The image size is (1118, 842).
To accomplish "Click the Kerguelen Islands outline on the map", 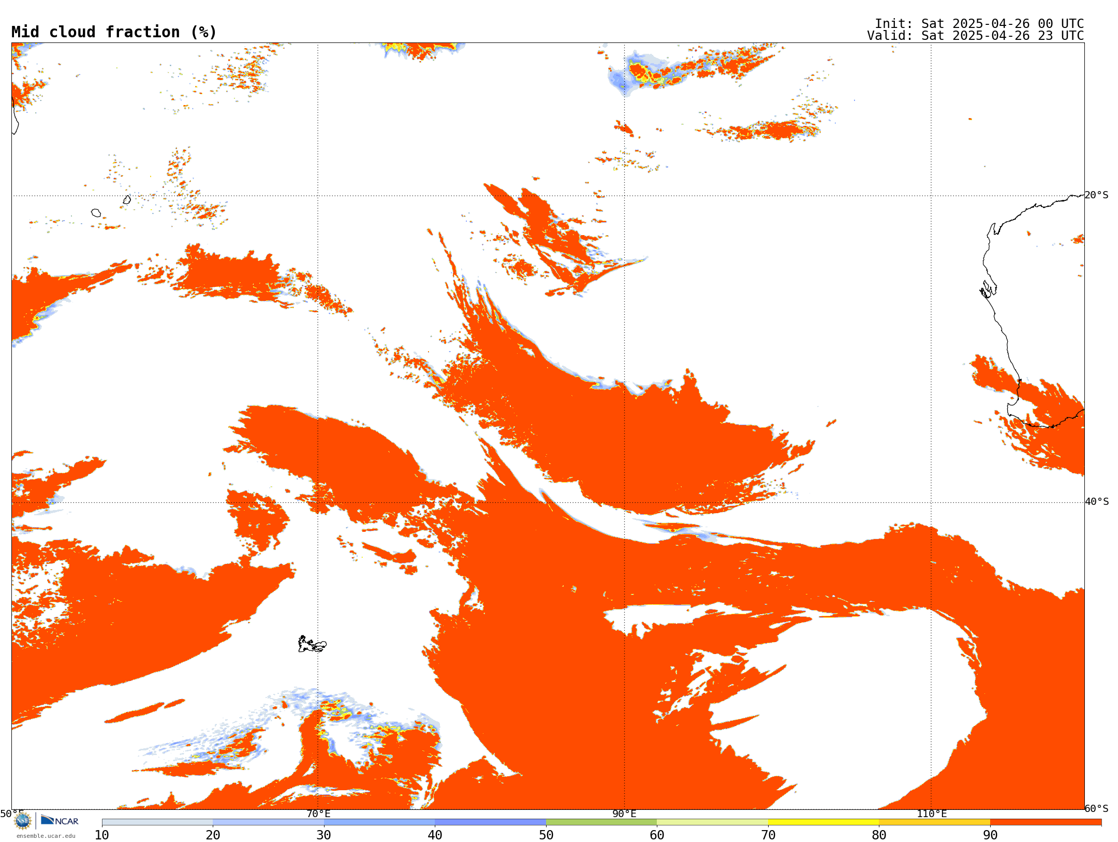I will (x=312, y=644).
